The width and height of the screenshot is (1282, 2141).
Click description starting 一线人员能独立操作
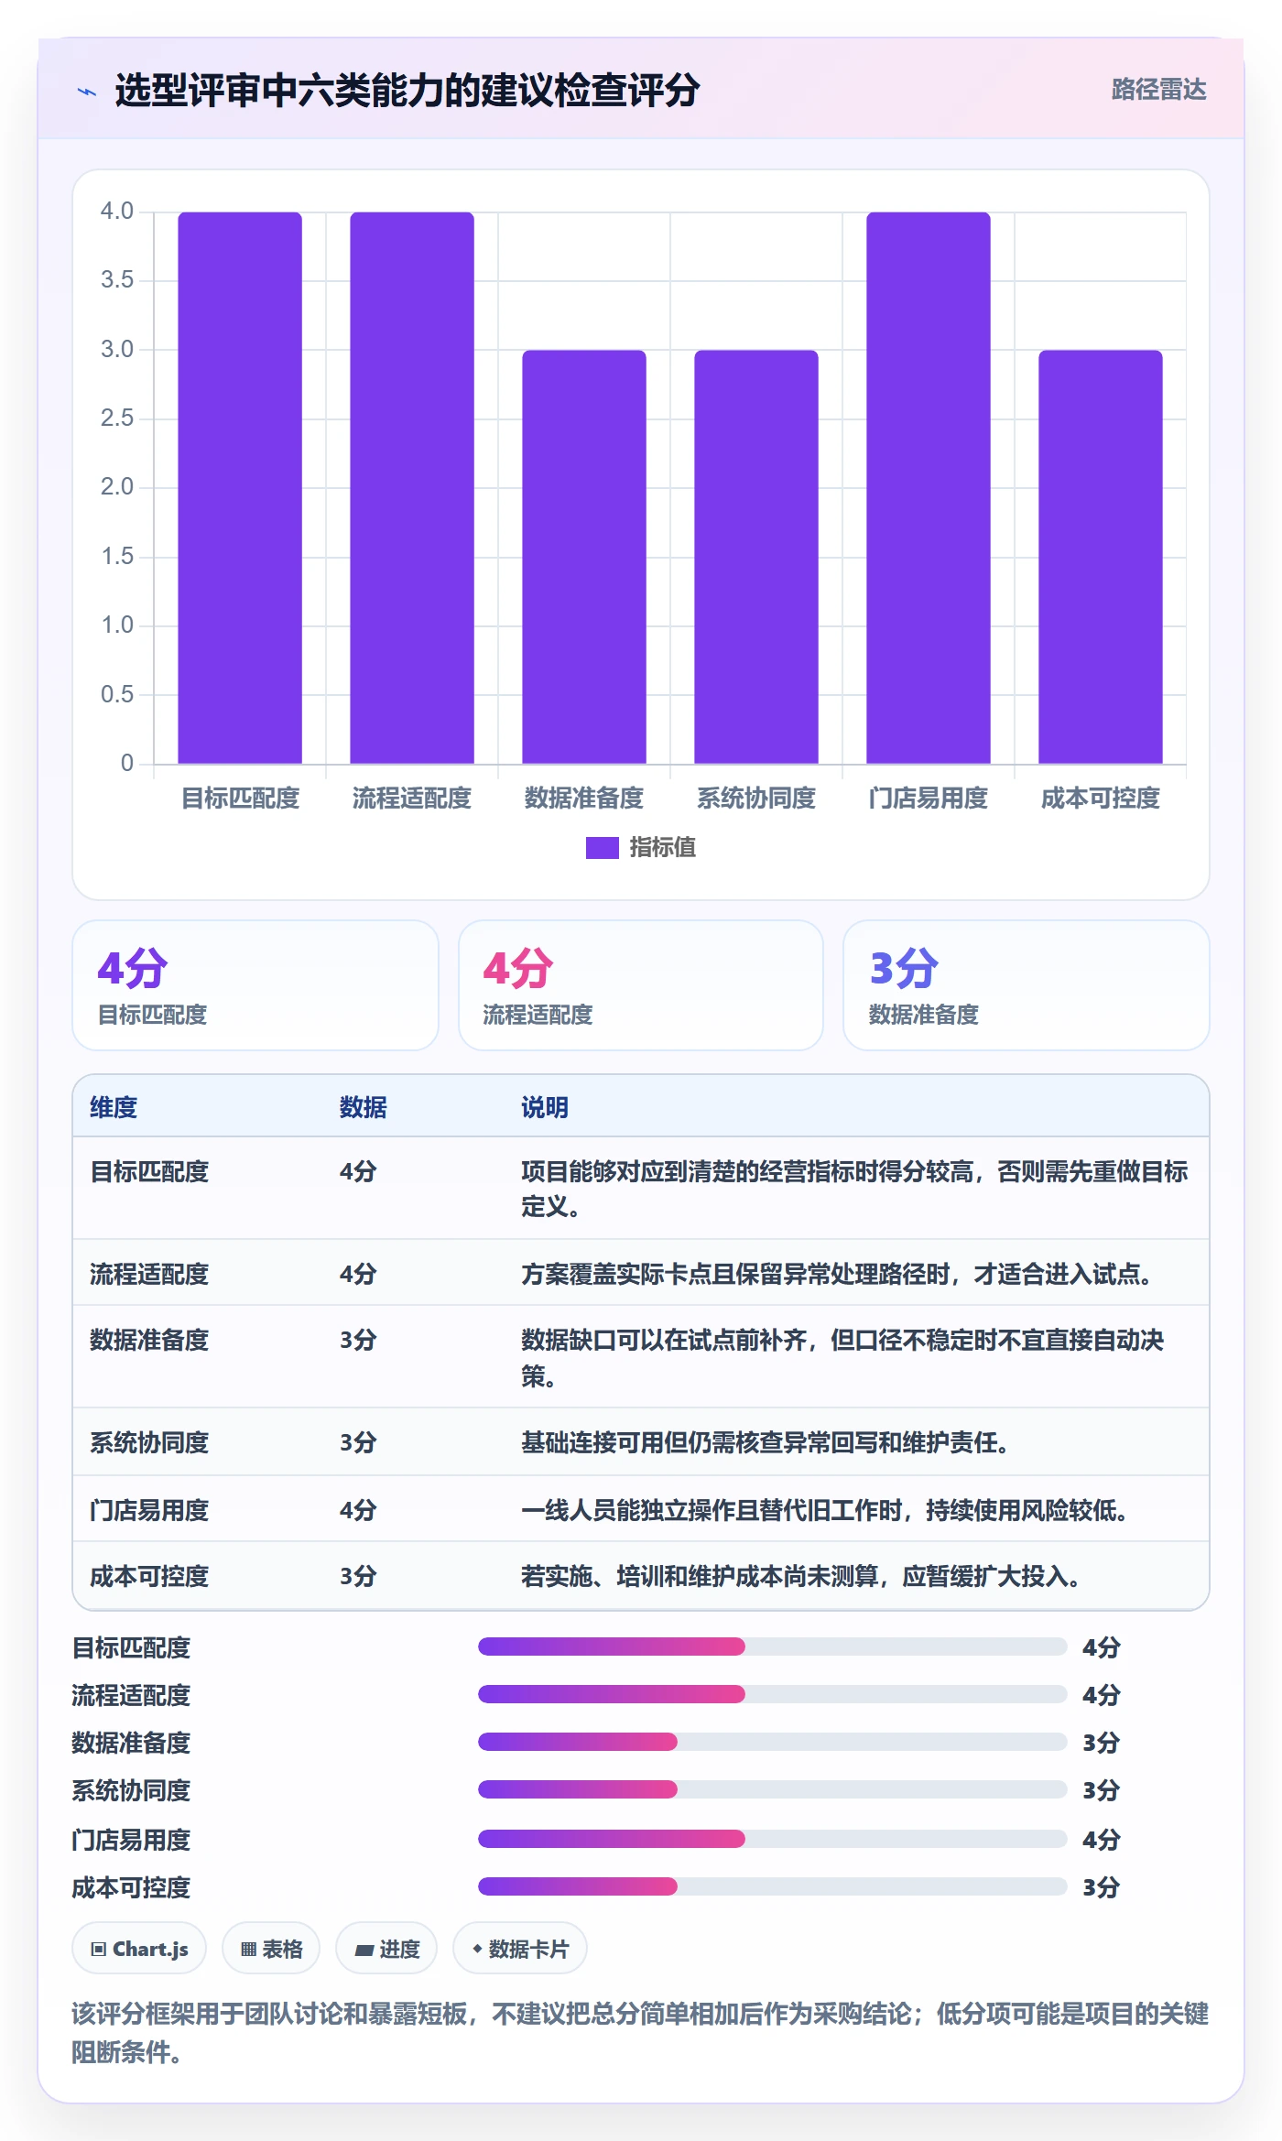tap(825, 1510)
